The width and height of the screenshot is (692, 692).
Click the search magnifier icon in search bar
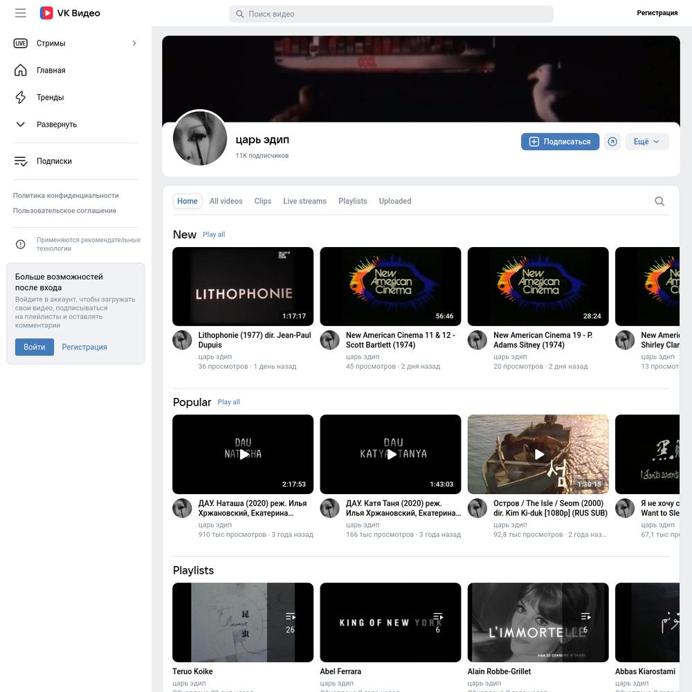point(239,14)
